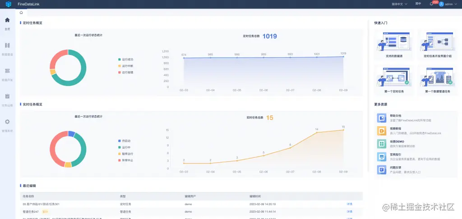Click the 管道任务 type cell

click(x=125, y=212)
